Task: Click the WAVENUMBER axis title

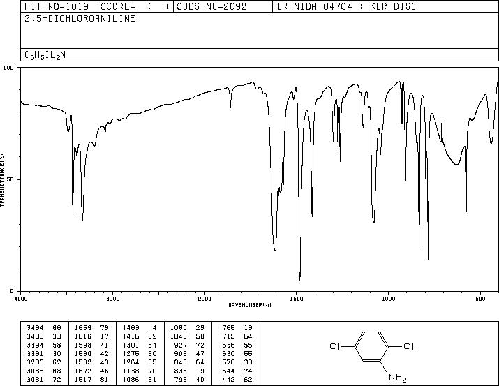Action: tap(250, 305)
